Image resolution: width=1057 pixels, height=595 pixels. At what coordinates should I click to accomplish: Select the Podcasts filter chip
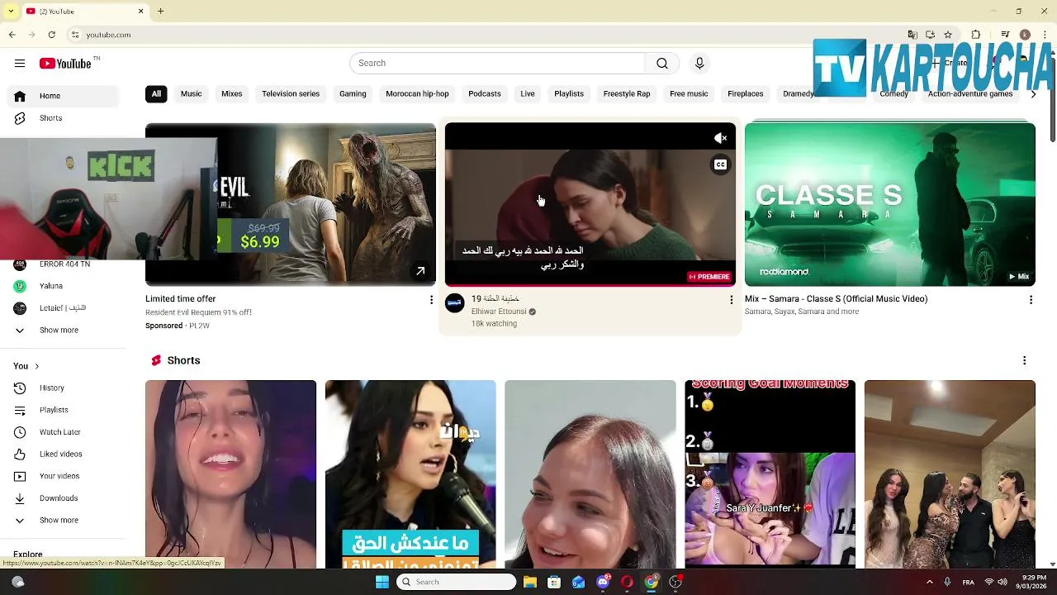pos(485,93)
